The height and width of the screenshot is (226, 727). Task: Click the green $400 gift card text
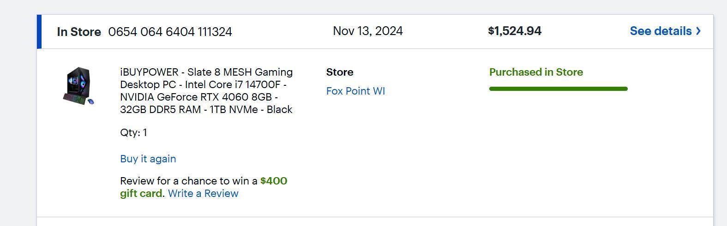(x=273, y=181)
